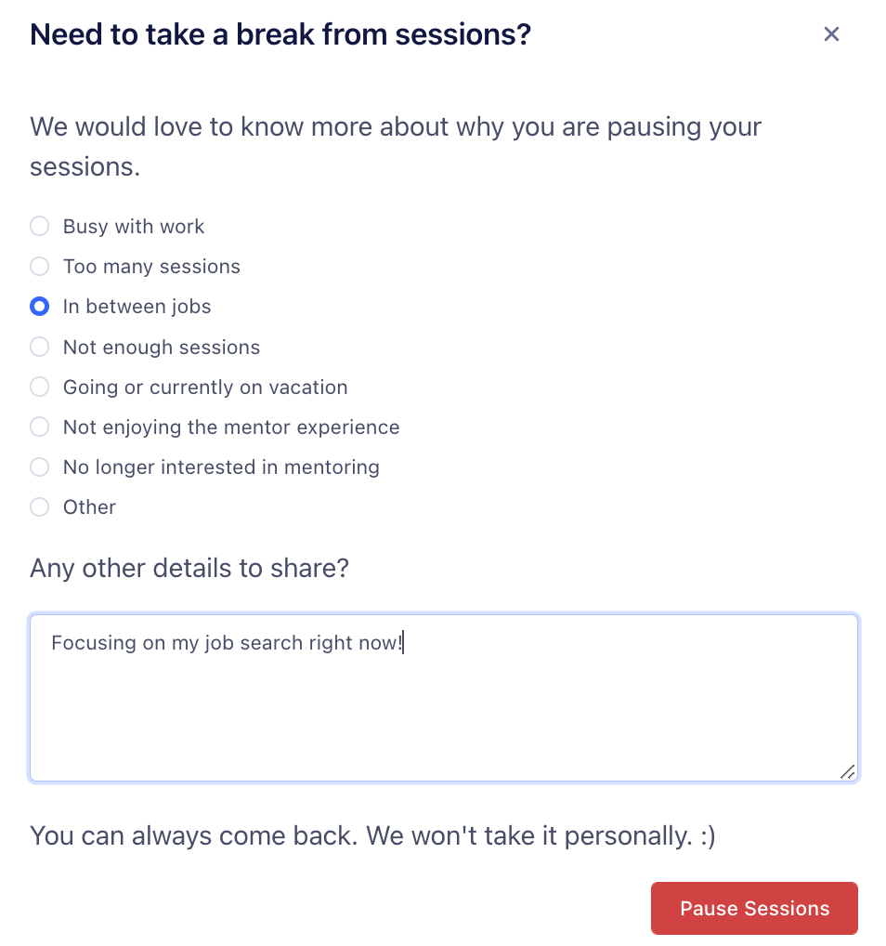
Task: Pick "No longer interested in mentoring"
Action: (39, 466)
